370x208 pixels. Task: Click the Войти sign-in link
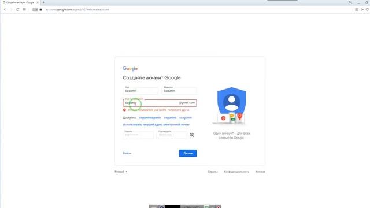[127, 153]
